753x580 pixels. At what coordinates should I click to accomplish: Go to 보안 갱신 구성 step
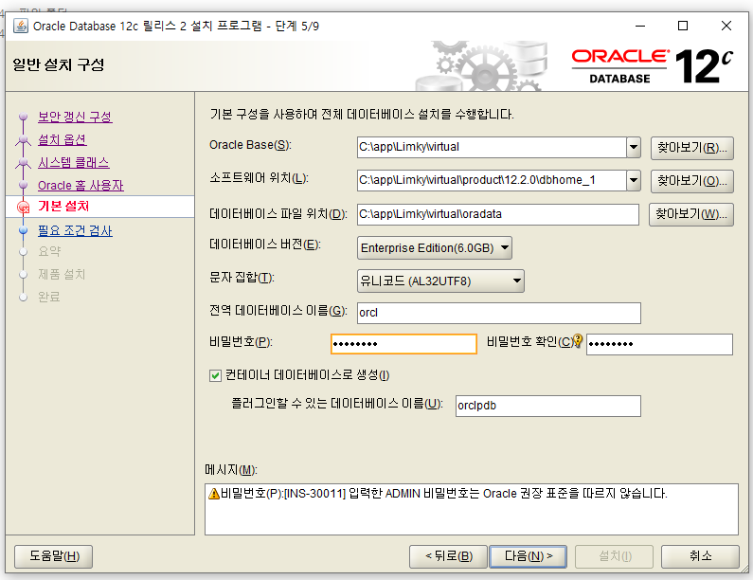(x=75, y=117)
